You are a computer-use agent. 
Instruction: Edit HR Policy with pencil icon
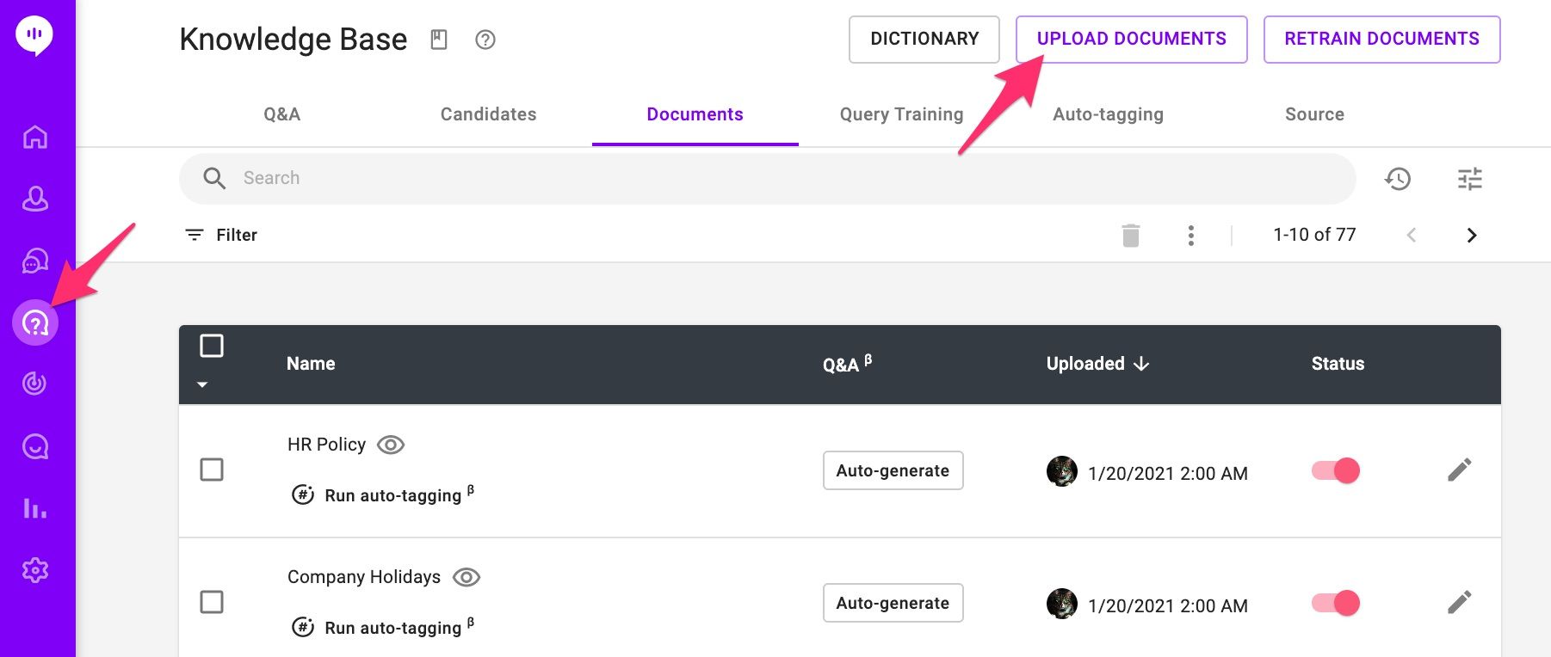1459,470
